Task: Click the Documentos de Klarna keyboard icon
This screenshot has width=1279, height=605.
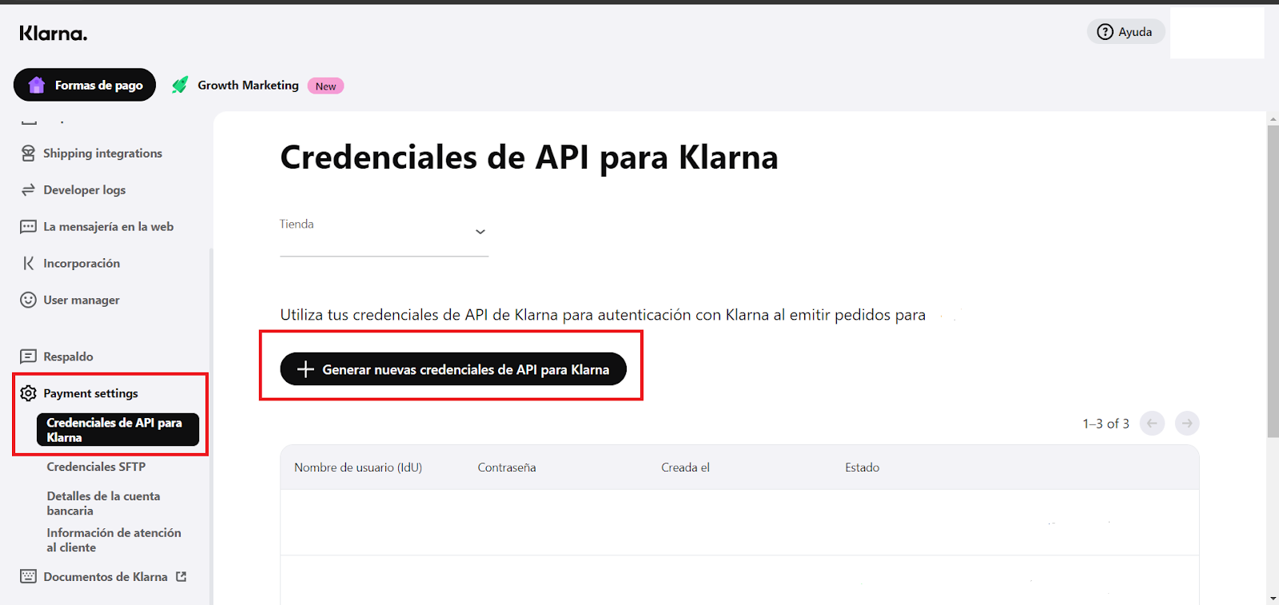Action: (x=28, y=576)
